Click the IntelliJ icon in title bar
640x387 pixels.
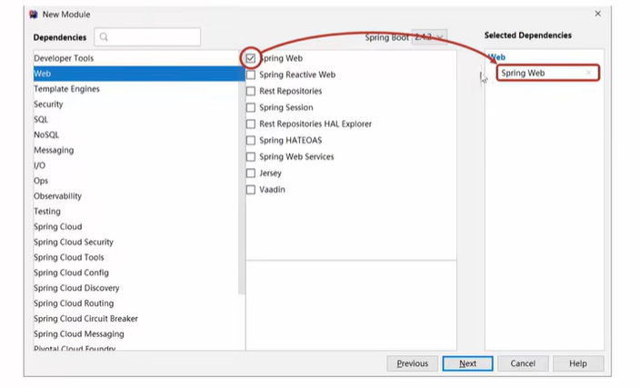pyautogui.click(x=34, y=15)
